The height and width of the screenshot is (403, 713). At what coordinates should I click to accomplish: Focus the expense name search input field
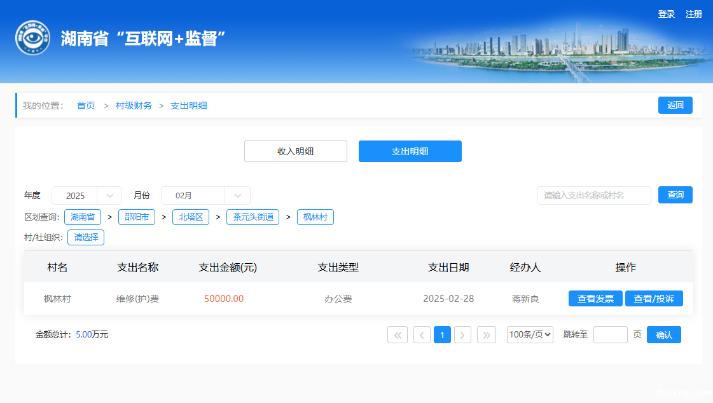(593, 196)
